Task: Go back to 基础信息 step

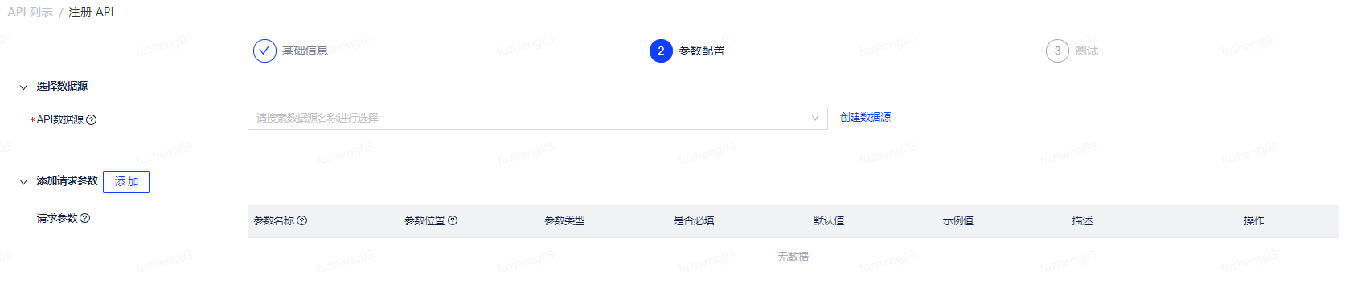Action: (305, 51)
